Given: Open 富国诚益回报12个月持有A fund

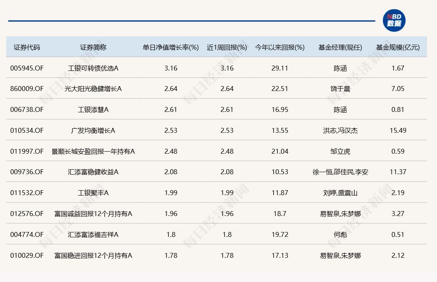Looking at the screenshot, I should [x=93, y=214].
